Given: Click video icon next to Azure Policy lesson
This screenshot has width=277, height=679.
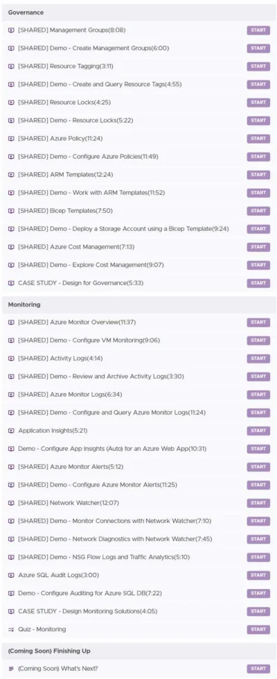Looking at the screenshot, I should tap(11, 139).
